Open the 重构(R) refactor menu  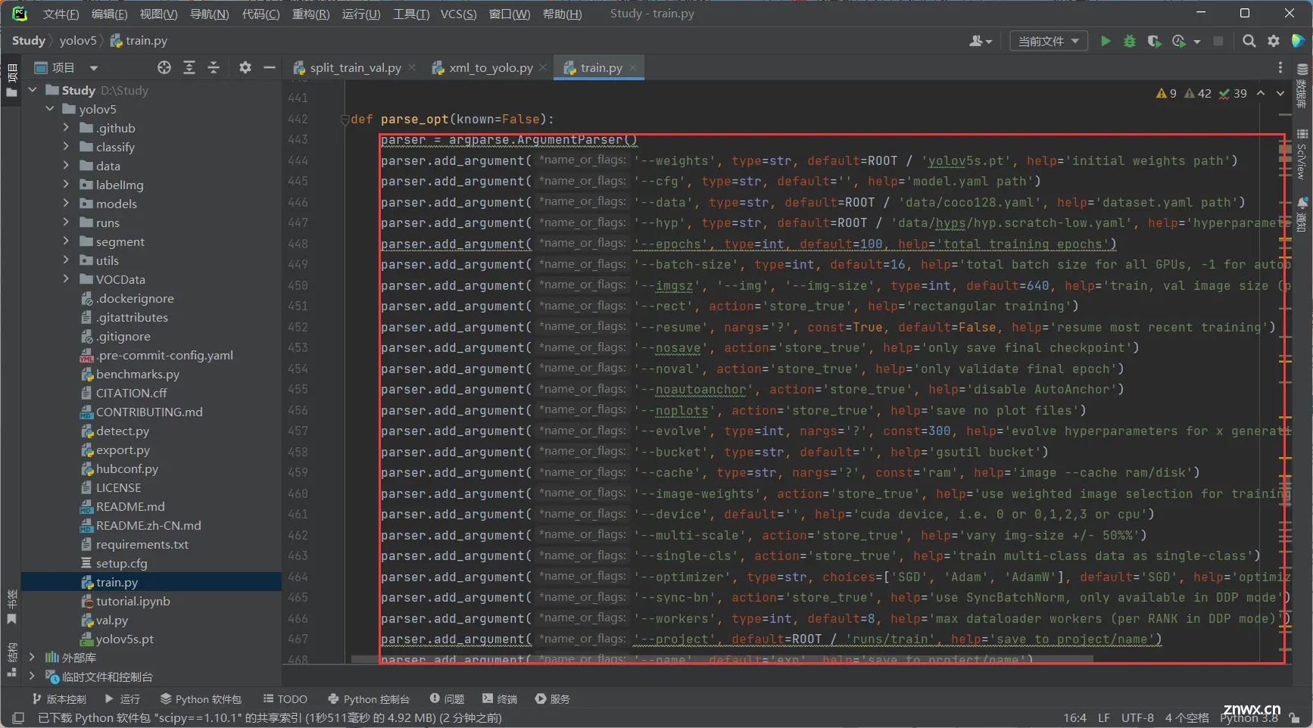310,14
